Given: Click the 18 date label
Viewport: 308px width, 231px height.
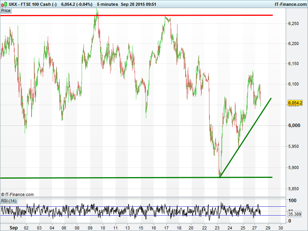Looking at the screenshot, I should pos(179,228).
